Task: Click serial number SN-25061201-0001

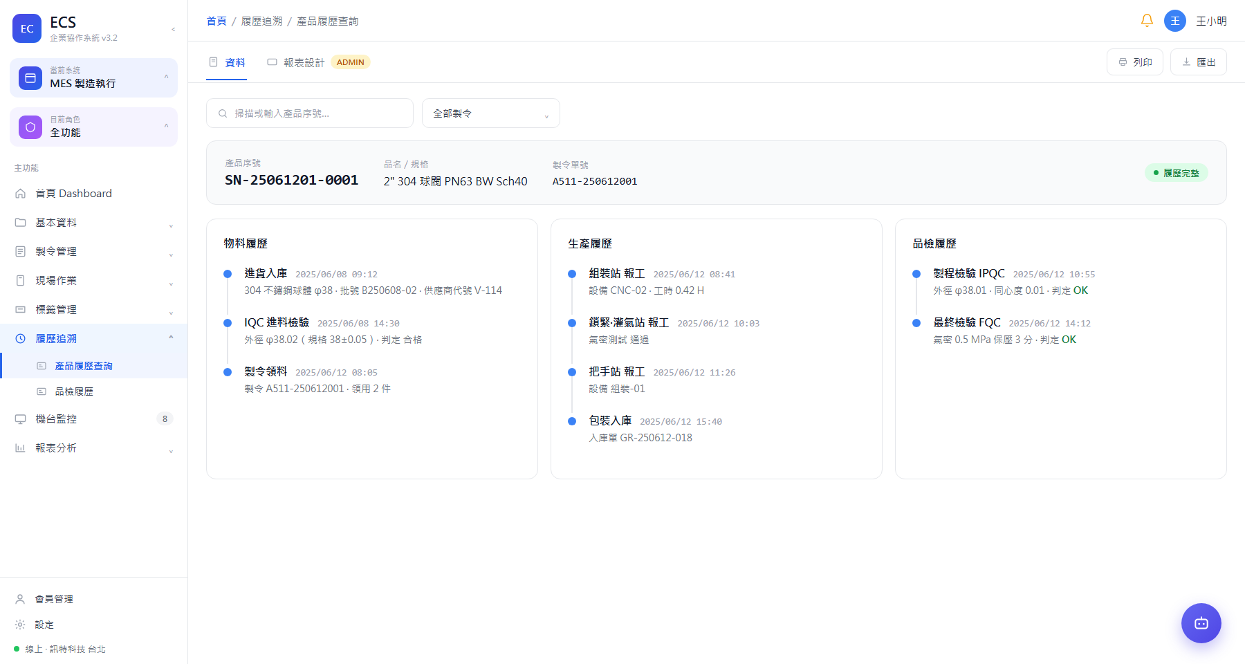Action: (x=291, y=181)
